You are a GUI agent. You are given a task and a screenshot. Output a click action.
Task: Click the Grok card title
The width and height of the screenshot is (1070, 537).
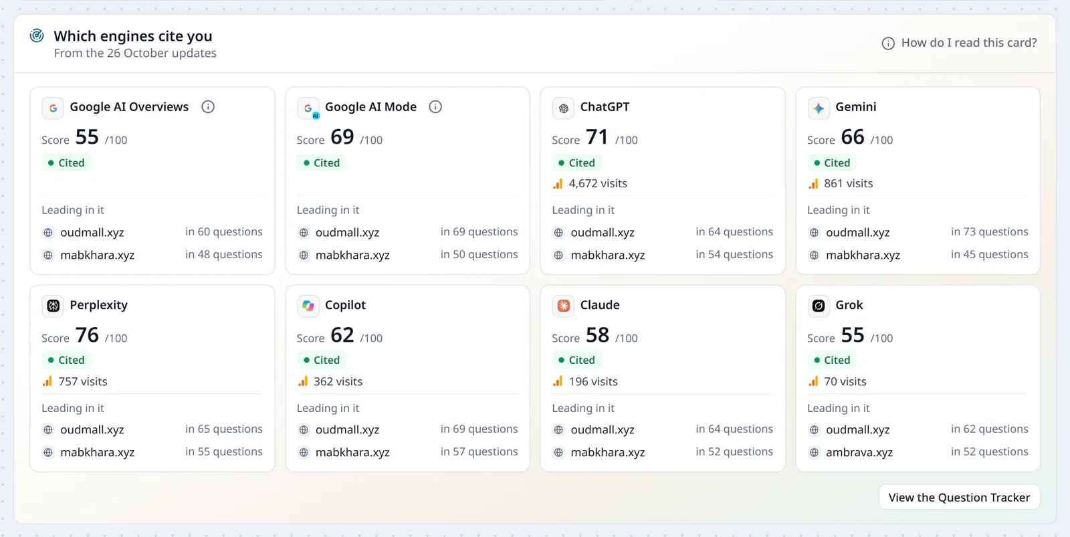(x=849, y=305)
